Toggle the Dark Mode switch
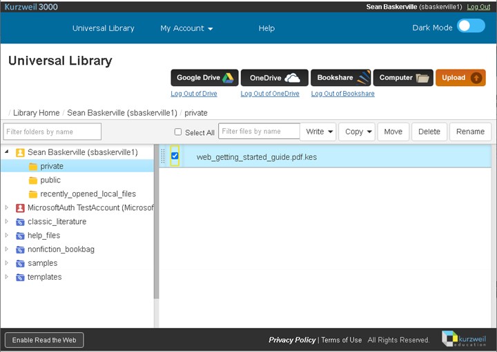497x352 pixels. [471, 26]
